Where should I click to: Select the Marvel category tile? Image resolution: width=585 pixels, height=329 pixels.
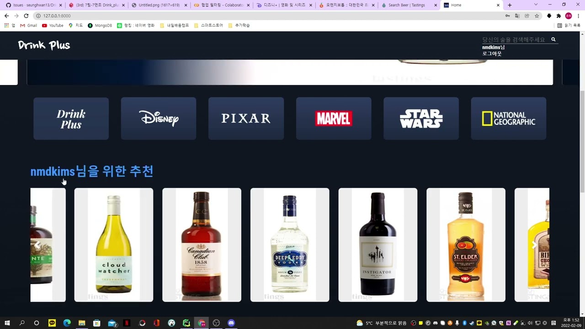tap(334, 118)
